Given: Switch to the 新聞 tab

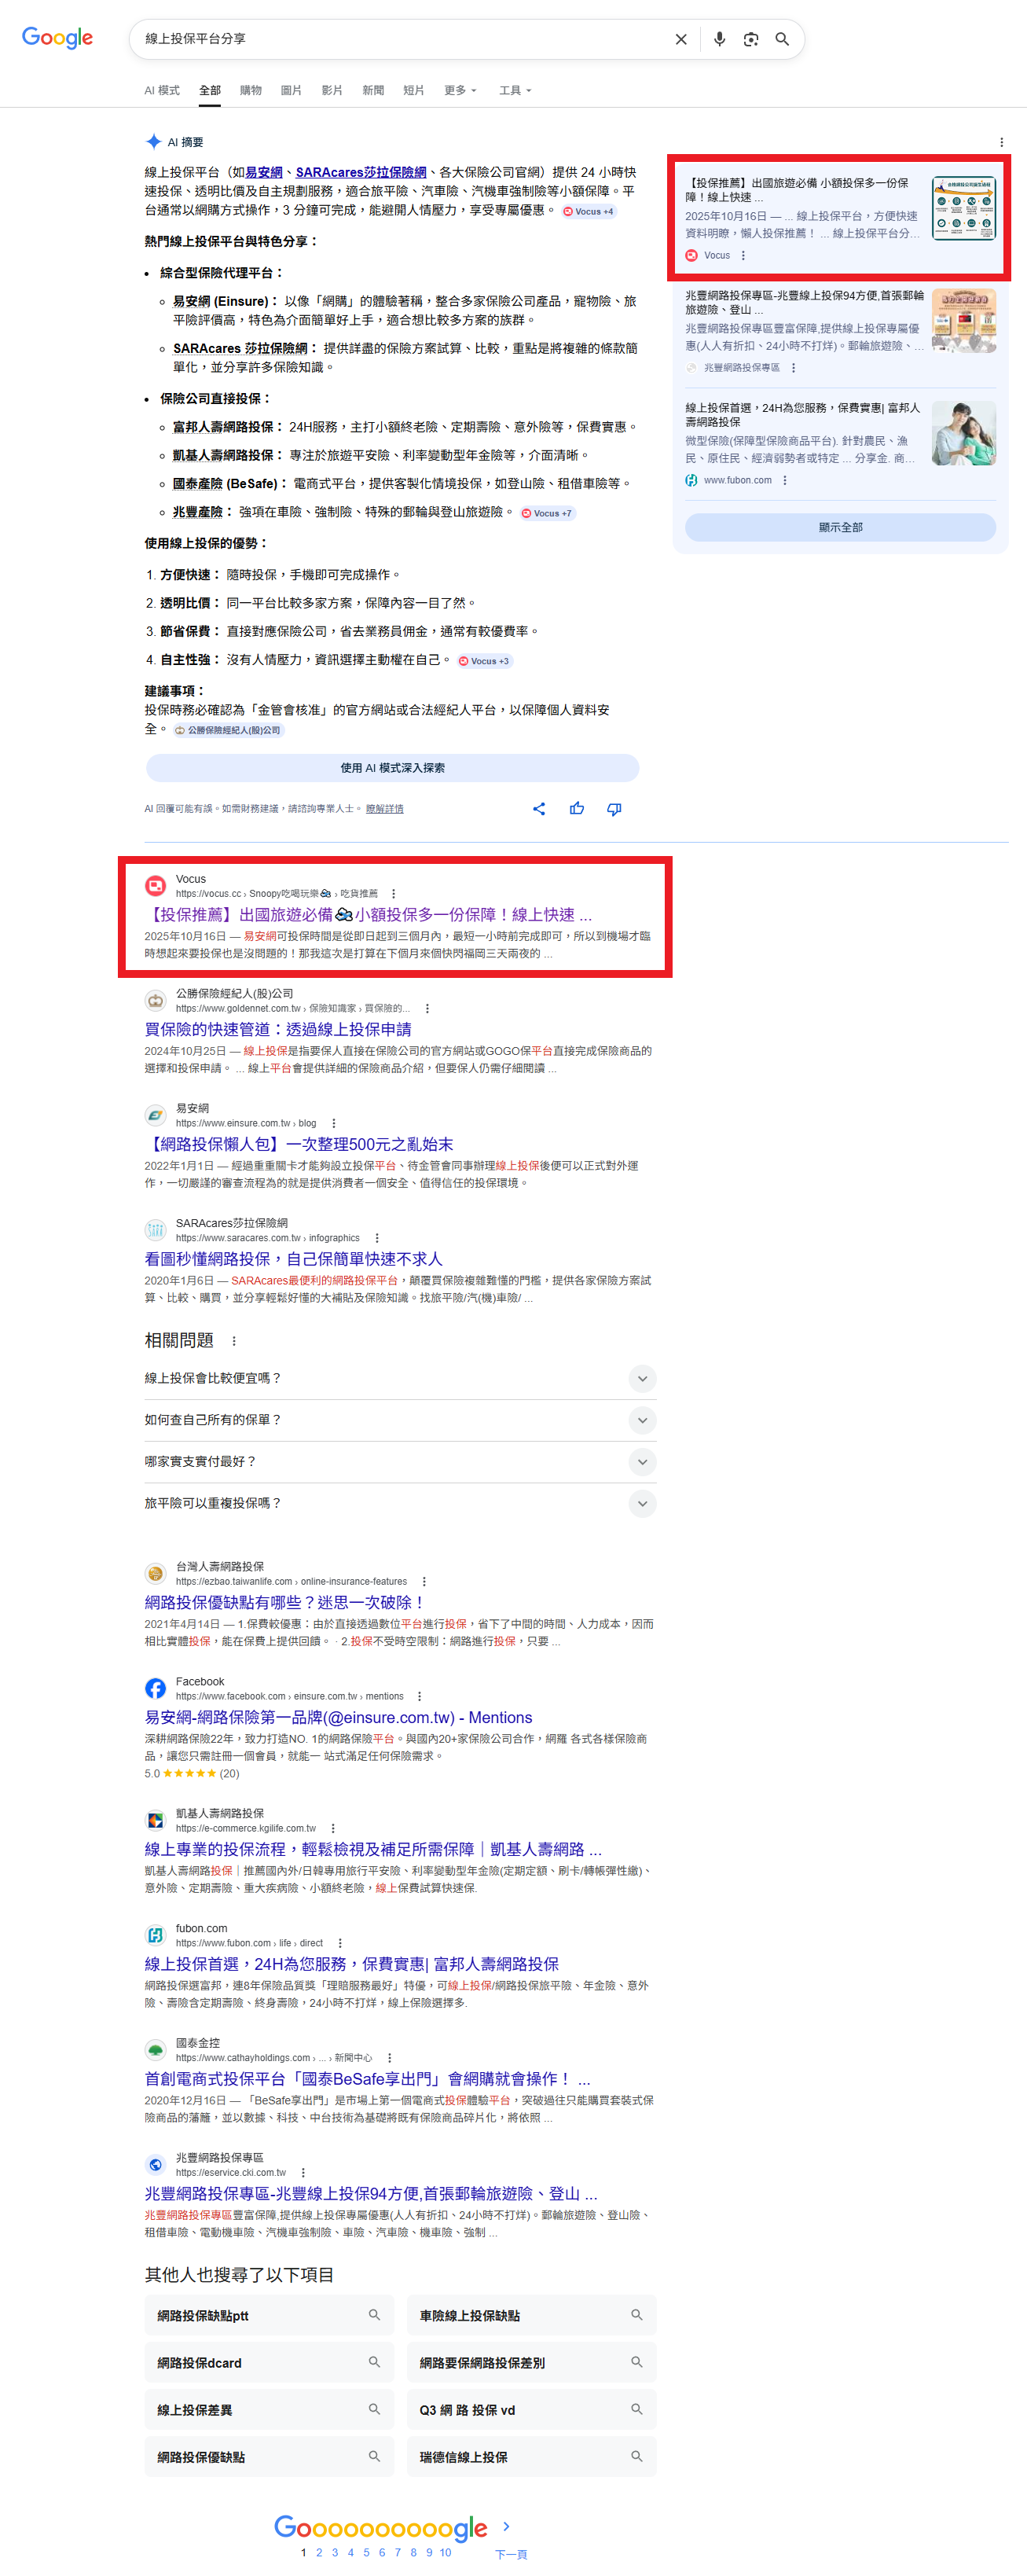Looking at the screenshot, I should tap(373, 90).
